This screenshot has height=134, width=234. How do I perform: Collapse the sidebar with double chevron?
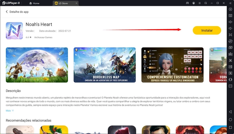[x=230, y=3]
